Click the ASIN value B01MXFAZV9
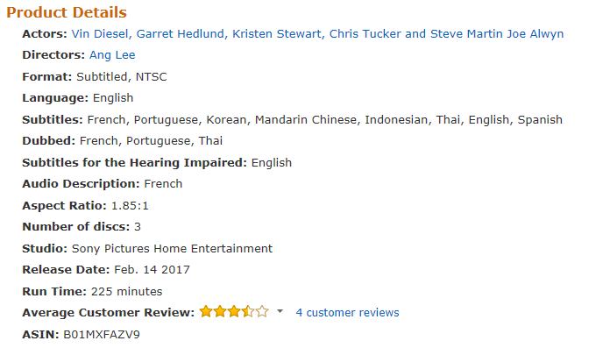 (102, 334)
